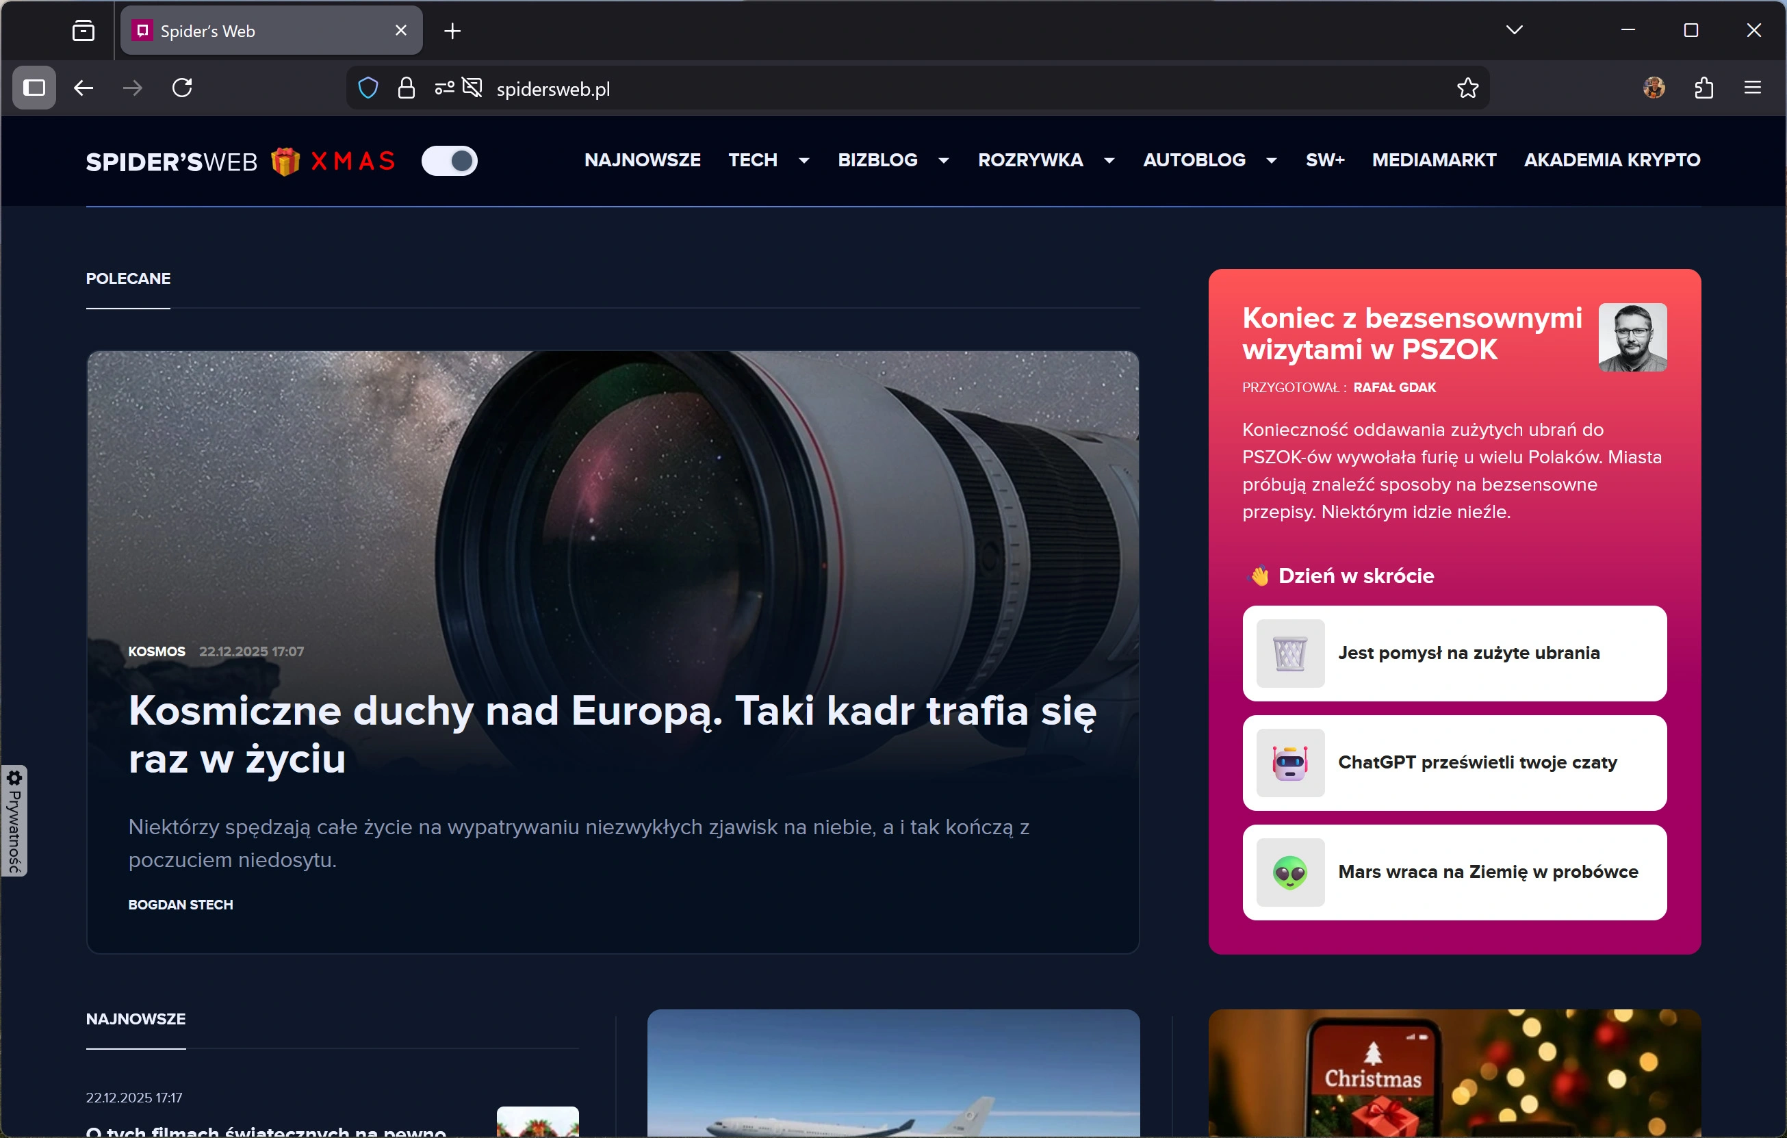Expand the BIZBLOG dropdown arrow
The image size is (1787, 1138).
[x=944, y=160]
